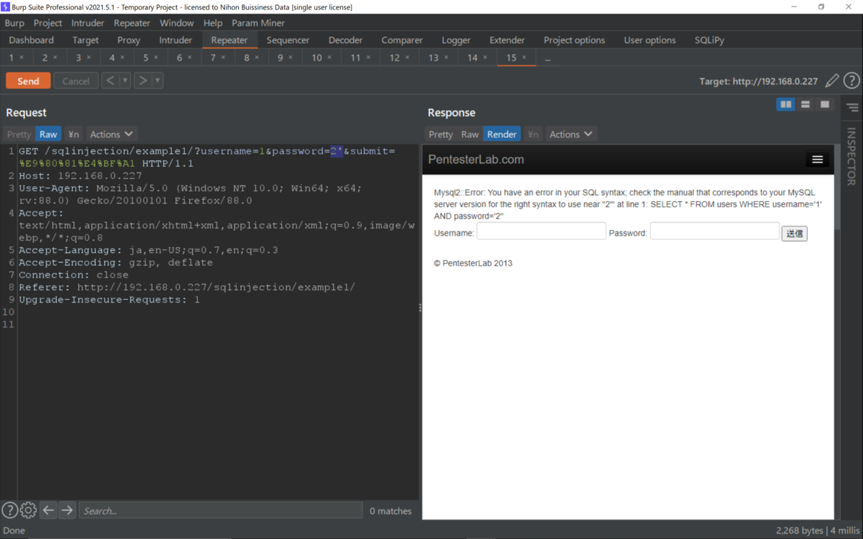Go to previous search match arrow
The height and width of the screenshot is (539, 863).
48,510
